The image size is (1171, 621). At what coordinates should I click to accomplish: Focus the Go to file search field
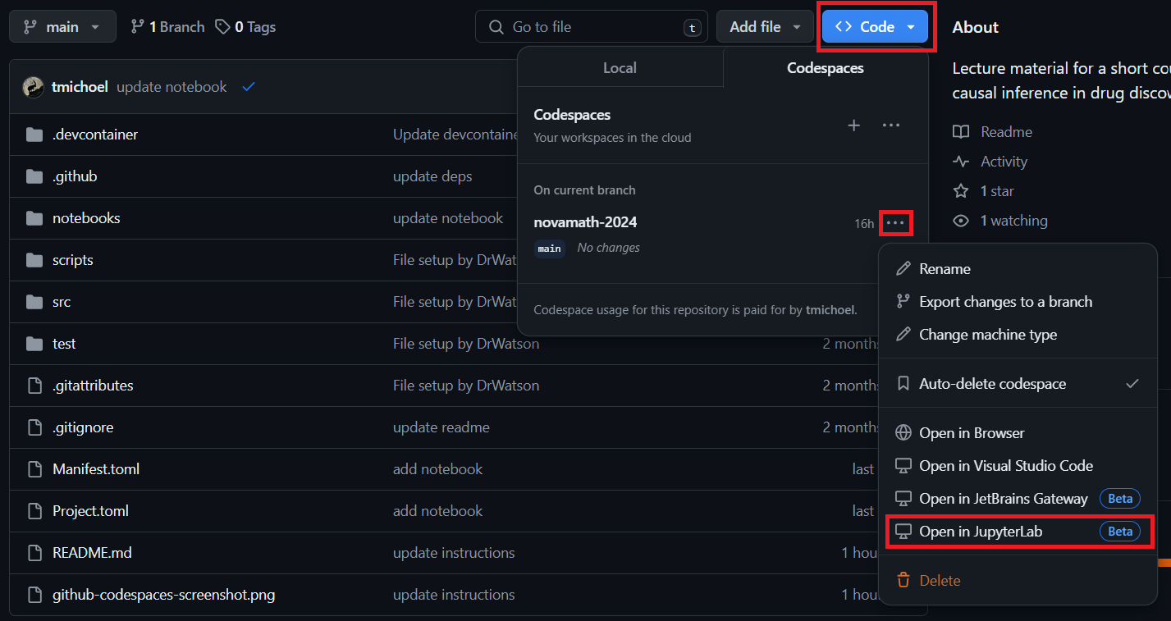(x=592, y=27)
